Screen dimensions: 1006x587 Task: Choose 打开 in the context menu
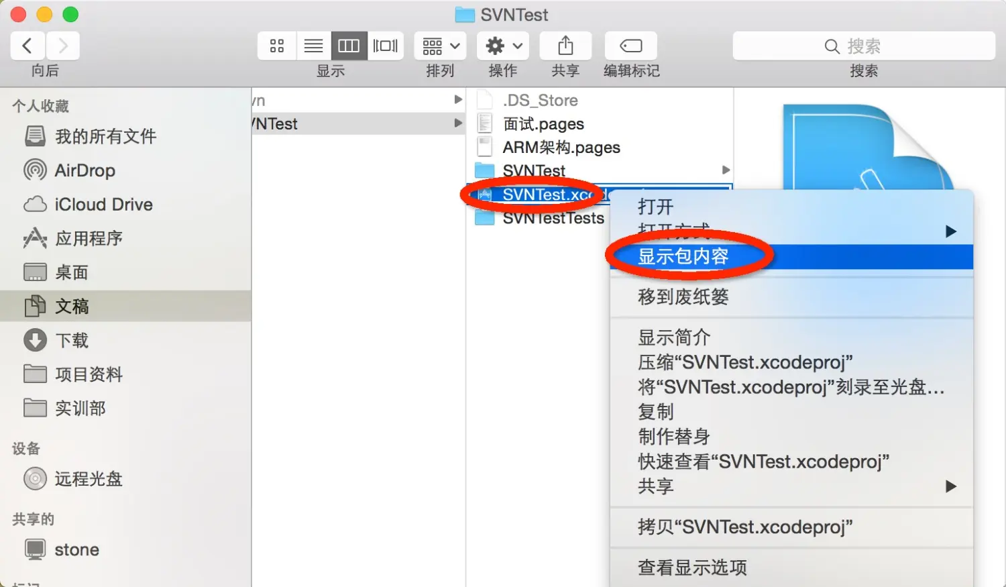pyautogui.click(x=791, y=207)
